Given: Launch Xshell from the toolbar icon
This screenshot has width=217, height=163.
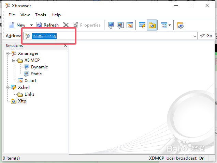Looking at the screenshot, I should tap(142, 25).
